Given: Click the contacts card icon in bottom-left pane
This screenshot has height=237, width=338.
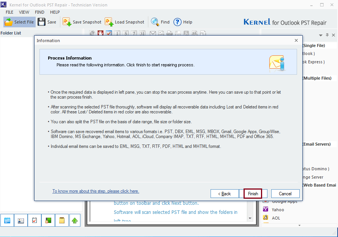Looking at the screenshot, I should (21, 220).
